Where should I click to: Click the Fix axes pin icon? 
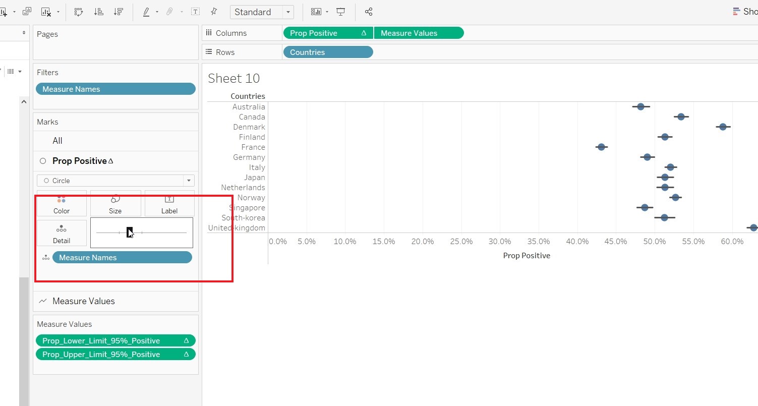214,12
